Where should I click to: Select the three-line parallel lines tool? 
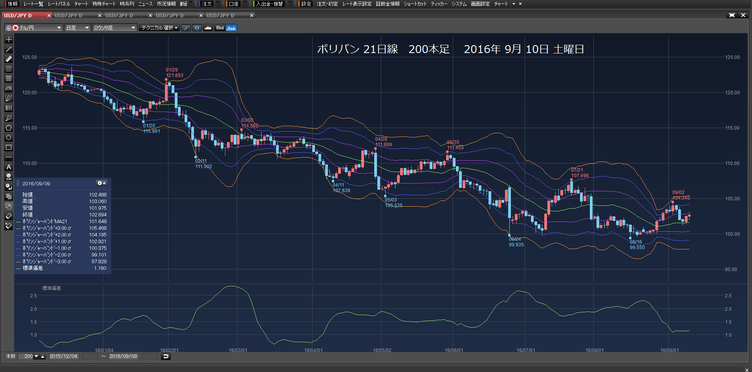9,69
